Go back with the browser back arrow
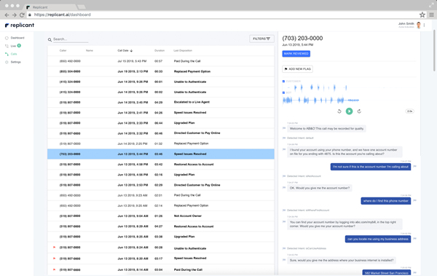 coord(7,15)
